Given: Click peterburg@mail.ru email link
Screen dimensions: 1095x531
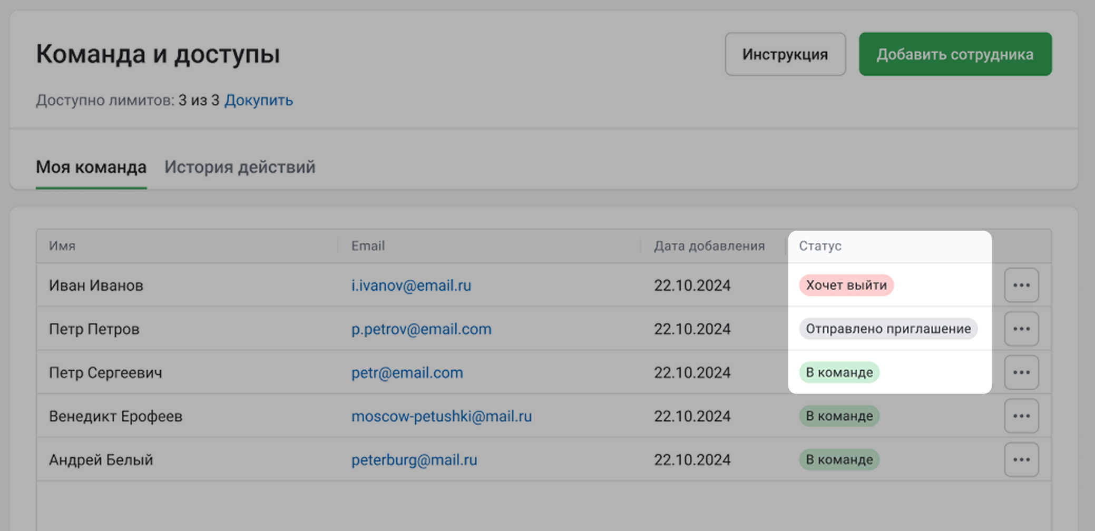Looking at the screenshot, I should [x=414, y=460].
